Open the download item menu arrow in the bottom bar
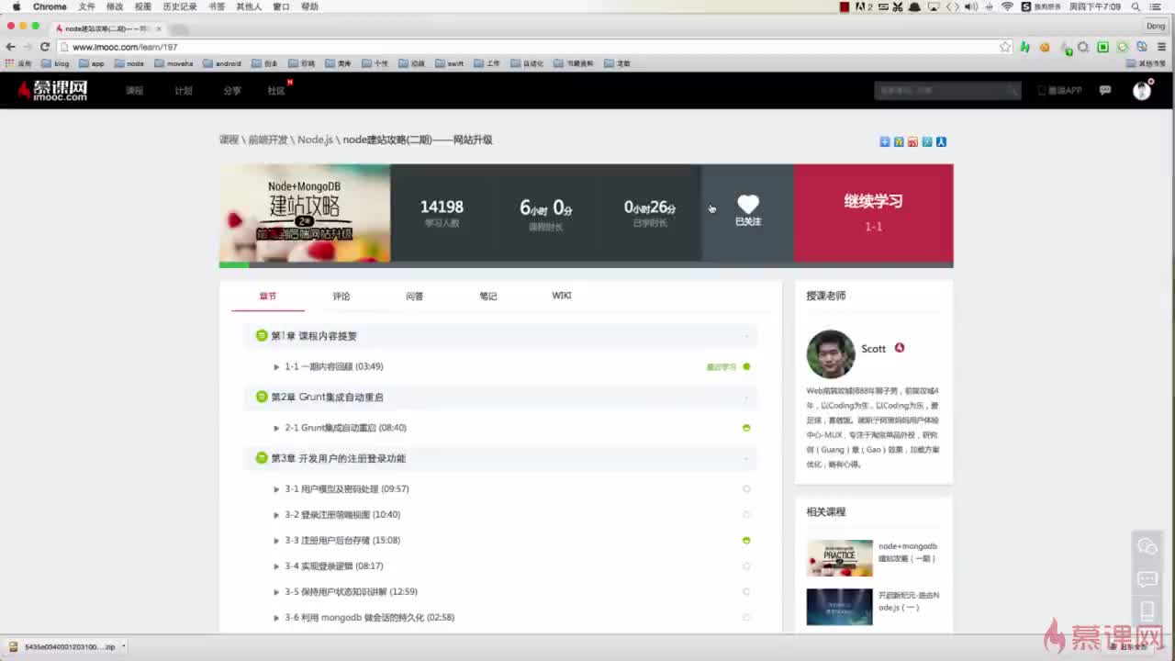Screen dimensions: 1175x661 tap(123, 647)
